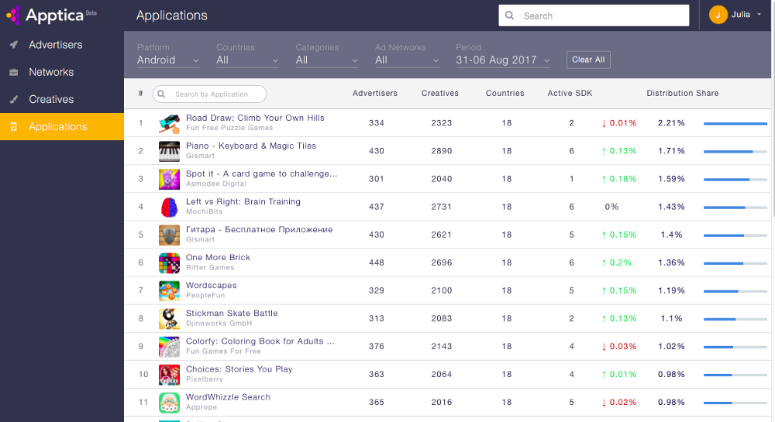Click the Road Draw app icon
Image resolution: width=775 pixels, height=422 pixels.
(169, 123)
